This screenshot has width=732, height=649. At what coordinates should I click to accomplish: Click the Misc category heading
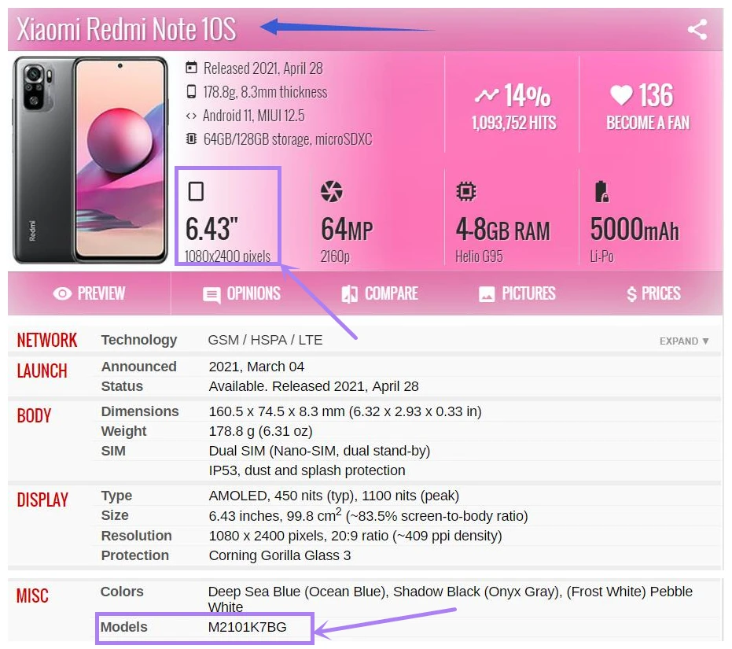(32, 596)
